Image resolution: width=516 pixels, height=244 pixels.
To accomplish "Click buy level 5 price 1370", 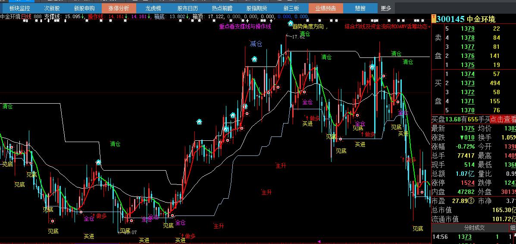I will 468,110.
